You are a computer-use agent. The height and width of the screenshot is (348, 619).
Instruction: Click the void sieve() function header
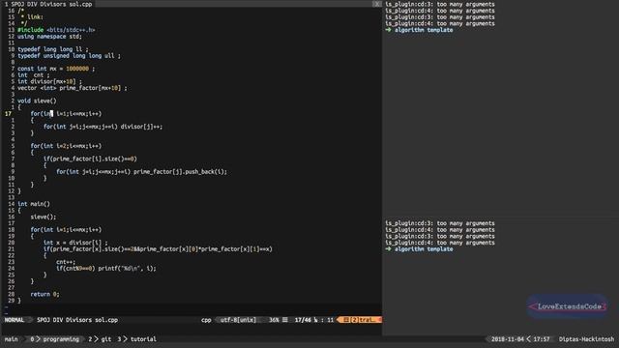(x=37, y=101)
